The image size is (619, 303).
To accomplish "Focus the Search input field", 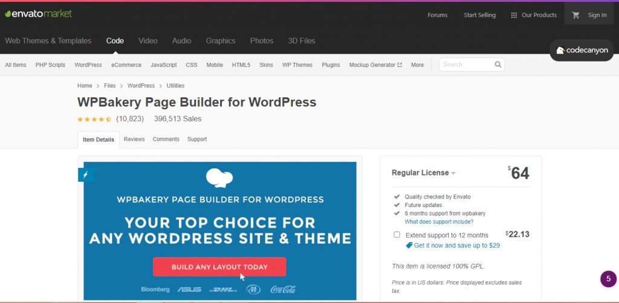I will pos(467,65).
